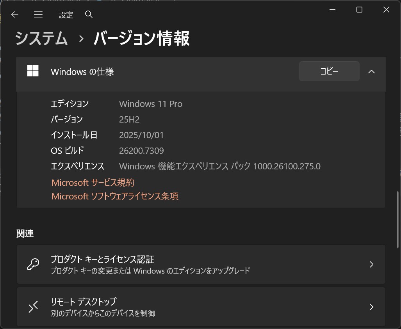This screenshot has height=329, width=401.
Task: Select OS build 26200.7309 value
Action: [141, 151]
